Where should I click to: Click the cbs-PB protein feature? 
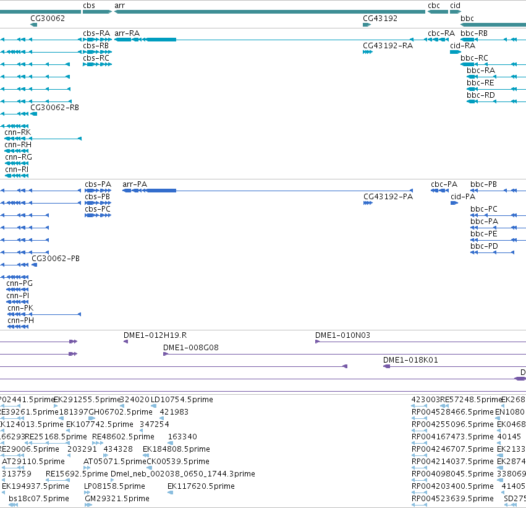[98, 203]
